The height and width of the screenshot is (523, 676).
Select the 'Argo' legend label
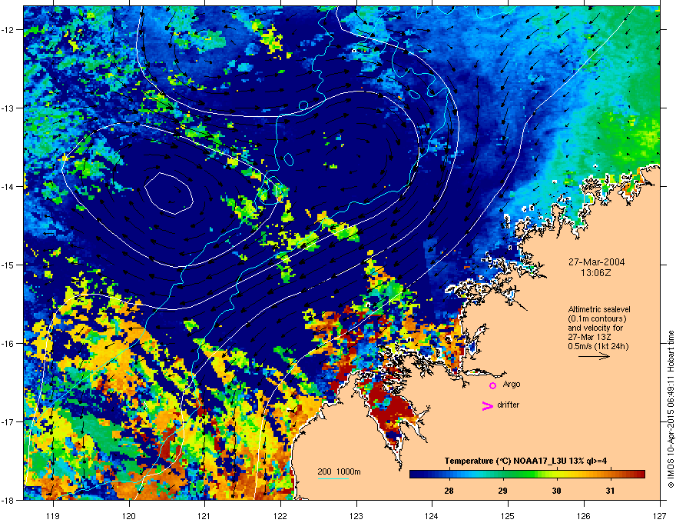tap(512, 384)
